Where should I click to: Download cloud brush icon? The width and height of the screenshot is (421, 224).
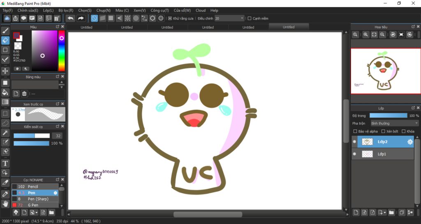(x=16, y=213)
